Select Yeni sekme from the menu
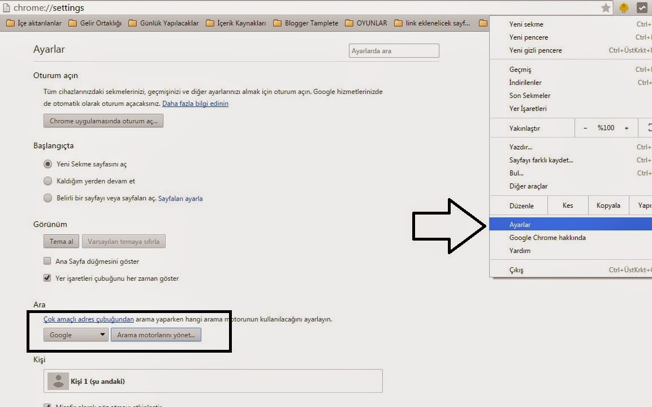The image size is (652, 407). click(571, 24)
